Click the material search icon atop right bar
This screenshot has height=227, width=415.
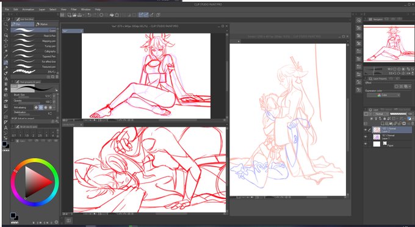359,20
